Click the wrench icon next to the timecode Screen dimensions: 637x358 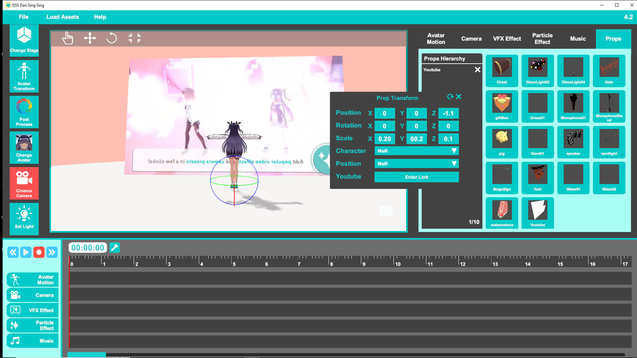point(115,247)
